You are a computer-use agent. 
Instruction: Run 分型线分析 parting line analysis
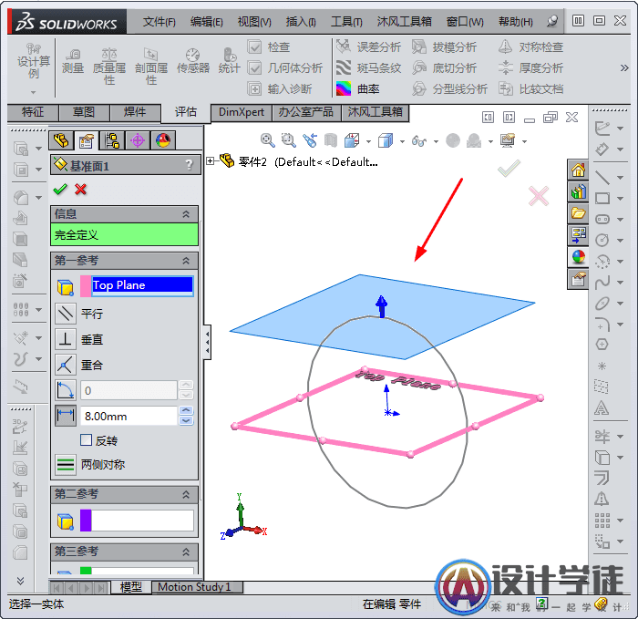[449, 88]
